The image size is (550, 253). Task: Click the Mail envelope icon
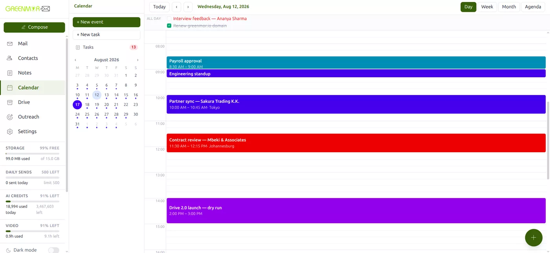click(10, 44)
